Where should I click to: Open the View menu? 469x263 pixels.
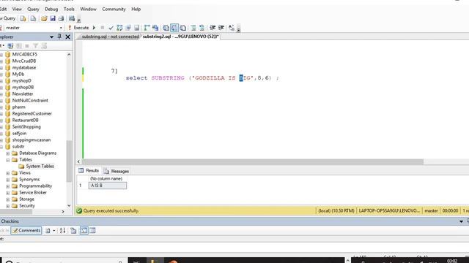(17, 9)
